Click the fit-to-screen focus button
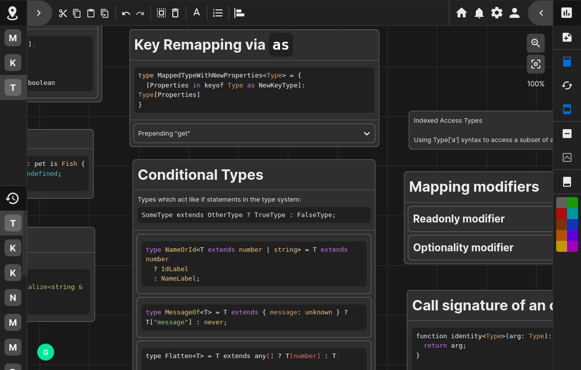This screenshot has width=581, height=370. tap(536, 64)
